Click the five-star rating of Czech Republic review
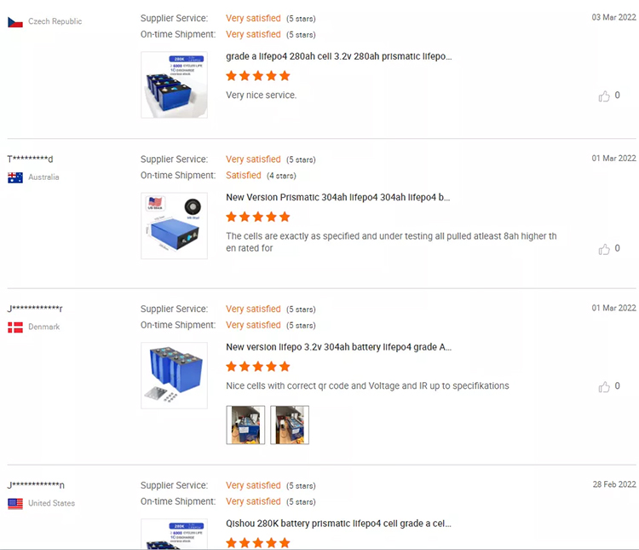 point(258,76)
